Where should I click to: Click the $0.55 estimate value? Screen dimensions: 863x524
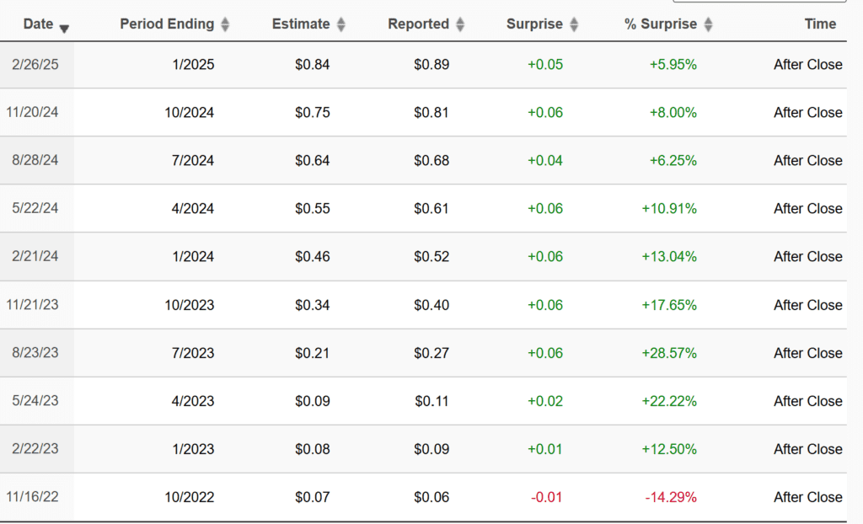pyautogui.click(x=312, y=208)
